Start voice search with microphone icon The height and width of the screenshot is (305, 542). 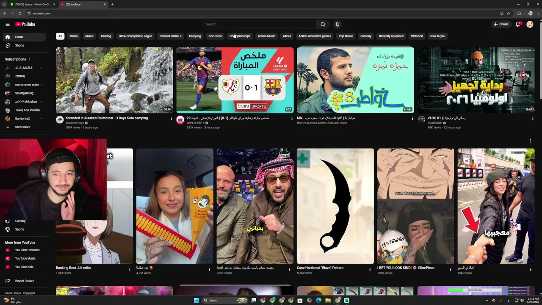click(337, 24)
